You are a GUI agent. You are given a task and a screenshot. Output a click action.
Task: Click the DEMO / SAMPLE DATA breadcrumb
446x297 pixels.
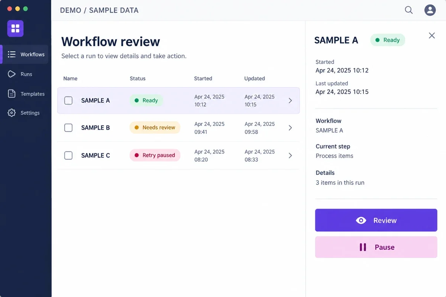(99, 10)
